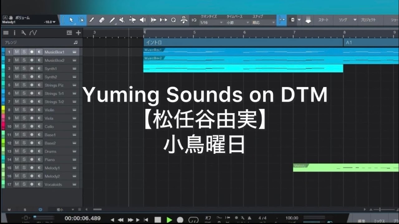Mute the Vocaloids track
399x224 pixels.
(x=17, y=184)
